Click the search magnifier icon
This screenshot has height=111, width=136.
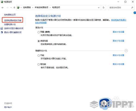(132, 8)
